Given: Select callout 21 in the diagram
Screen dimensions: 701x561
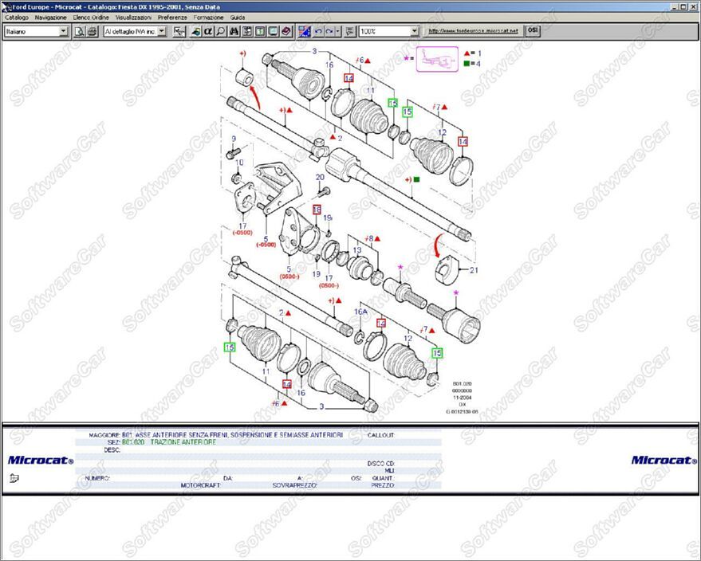Looking at the screenshot, I should pyautogui.click(x=474, y=270).
